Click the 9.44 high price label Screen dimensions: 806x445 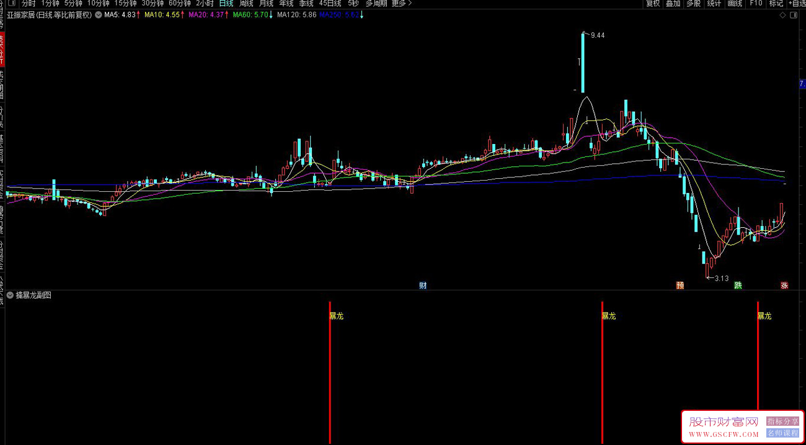tap(597, 35)
